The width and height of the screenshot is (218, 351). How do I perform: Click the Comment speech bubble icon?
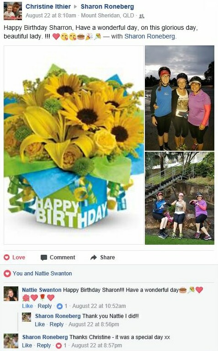(x=44, y=258)
